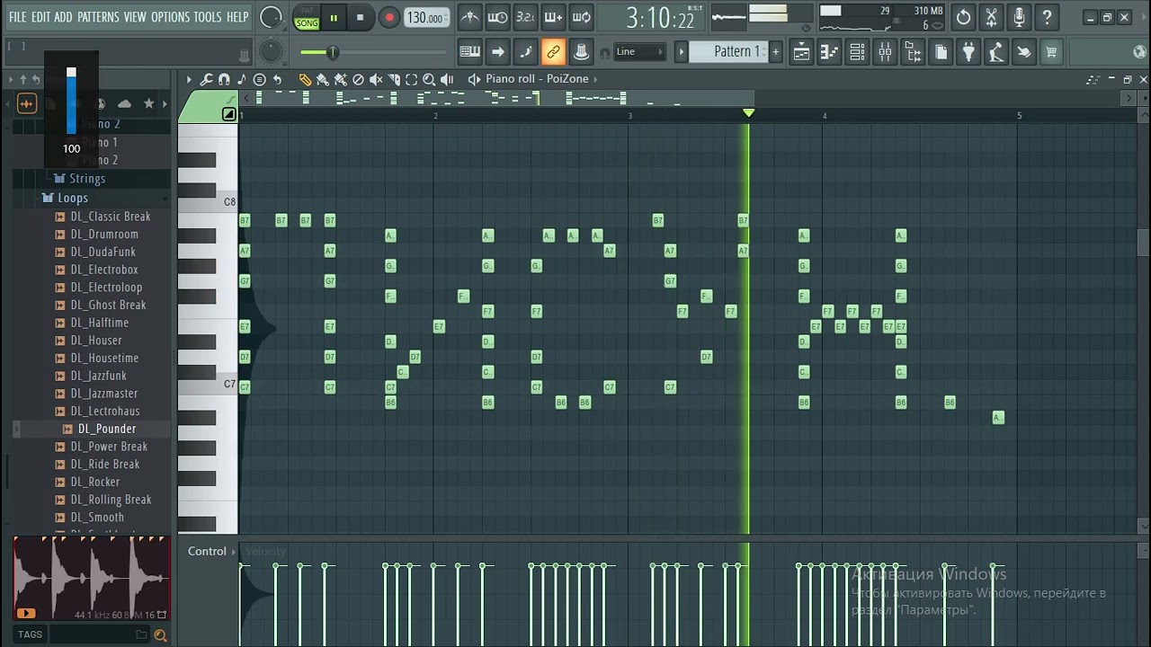Toggle the metronome button
Screen dimensions: 1151x647
pos(469,17)
